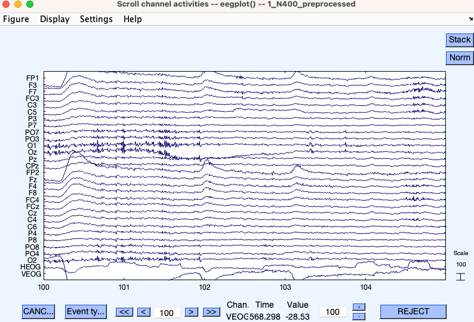Viewport: 474px width, 322px height.
Task: Open the Figure menu
Action: pos(16,19)
